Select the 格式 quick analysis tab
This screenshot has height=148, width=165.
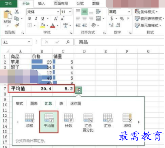point(20,103)
